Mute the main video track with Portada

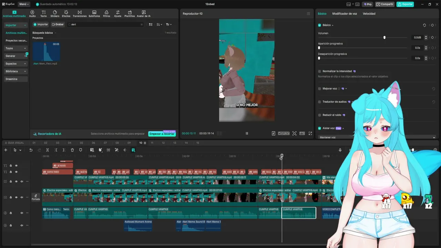[22, 197]
